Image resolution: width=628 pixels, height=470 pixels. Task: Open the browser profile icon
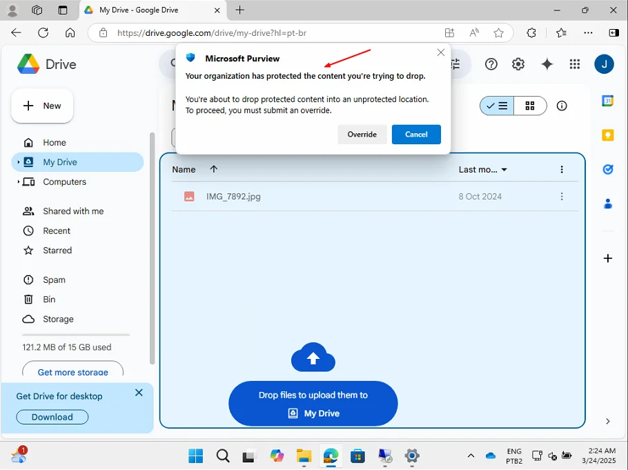(12, 10)
